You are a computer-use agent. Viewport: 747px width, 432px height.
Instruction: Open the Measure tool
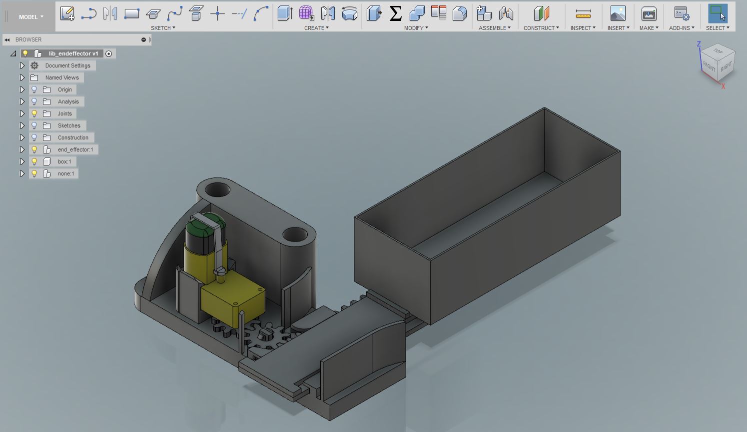[x=583, y=13]
